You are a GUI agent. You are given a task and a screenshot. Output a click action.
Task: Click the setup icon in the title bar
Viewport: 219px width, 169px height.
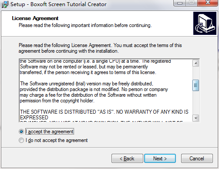pyautogui.click(x=5, y=4)
